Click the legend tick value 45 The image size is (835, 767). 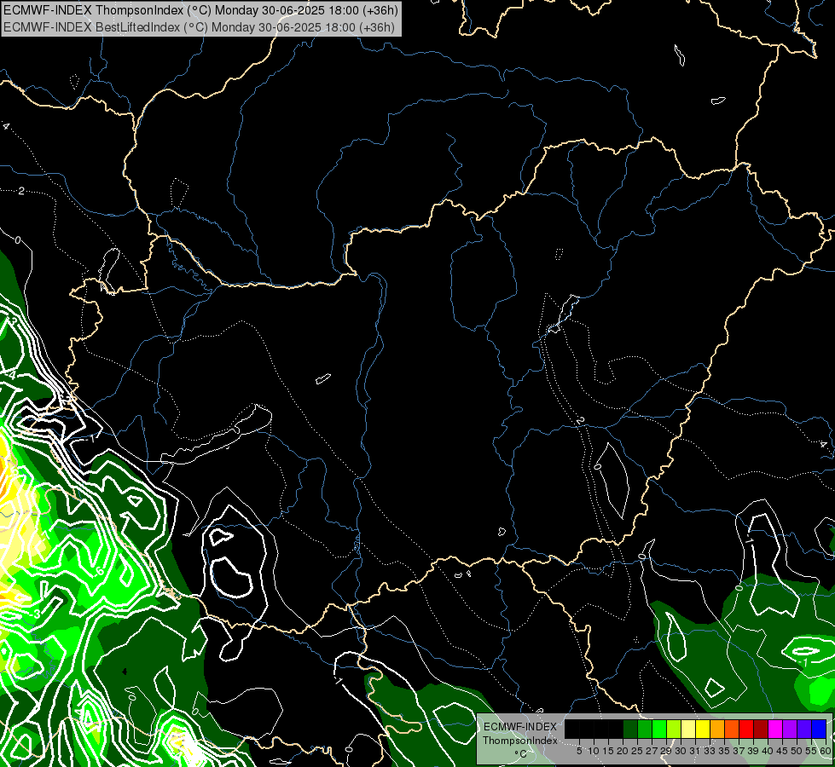[781, 751]
